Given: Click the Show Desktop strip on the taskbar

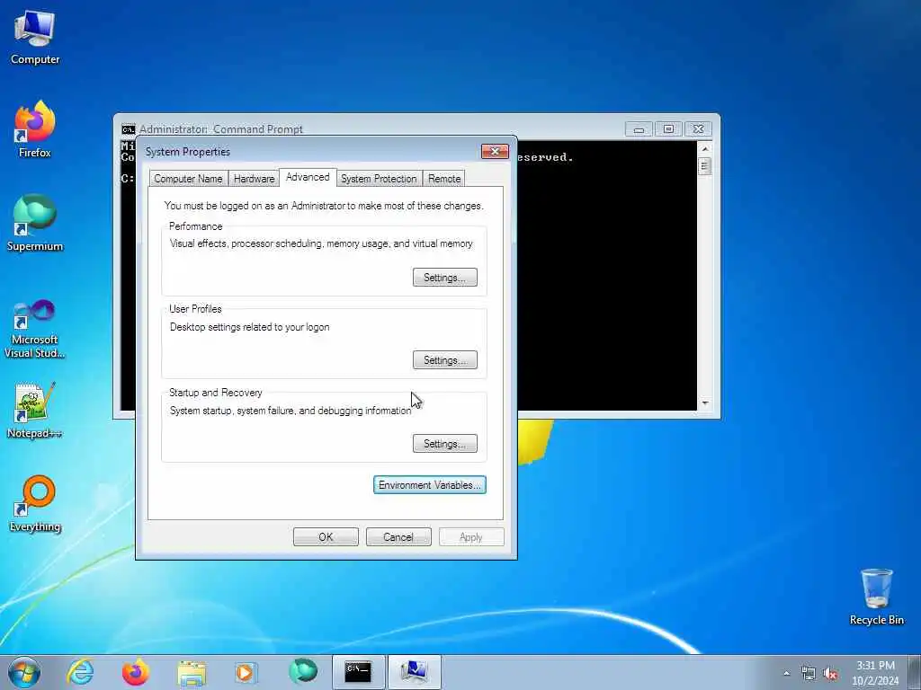Looking at the screenshot, I should point(914,672).
